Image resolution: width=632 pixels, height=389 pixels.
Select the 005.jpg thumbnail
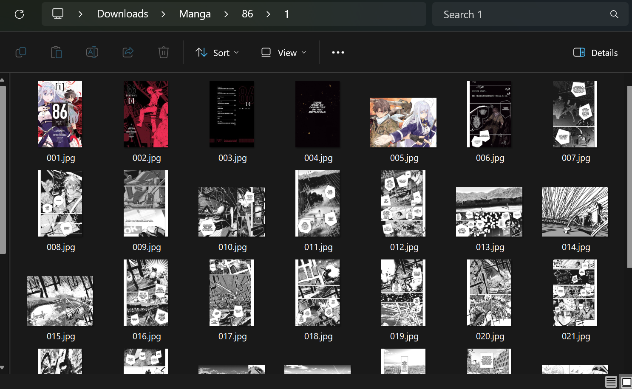(403, 123)
